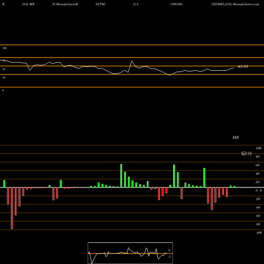
Task: Open the mini overview chart thumbnail at the bottom
Action: (130, 253)
